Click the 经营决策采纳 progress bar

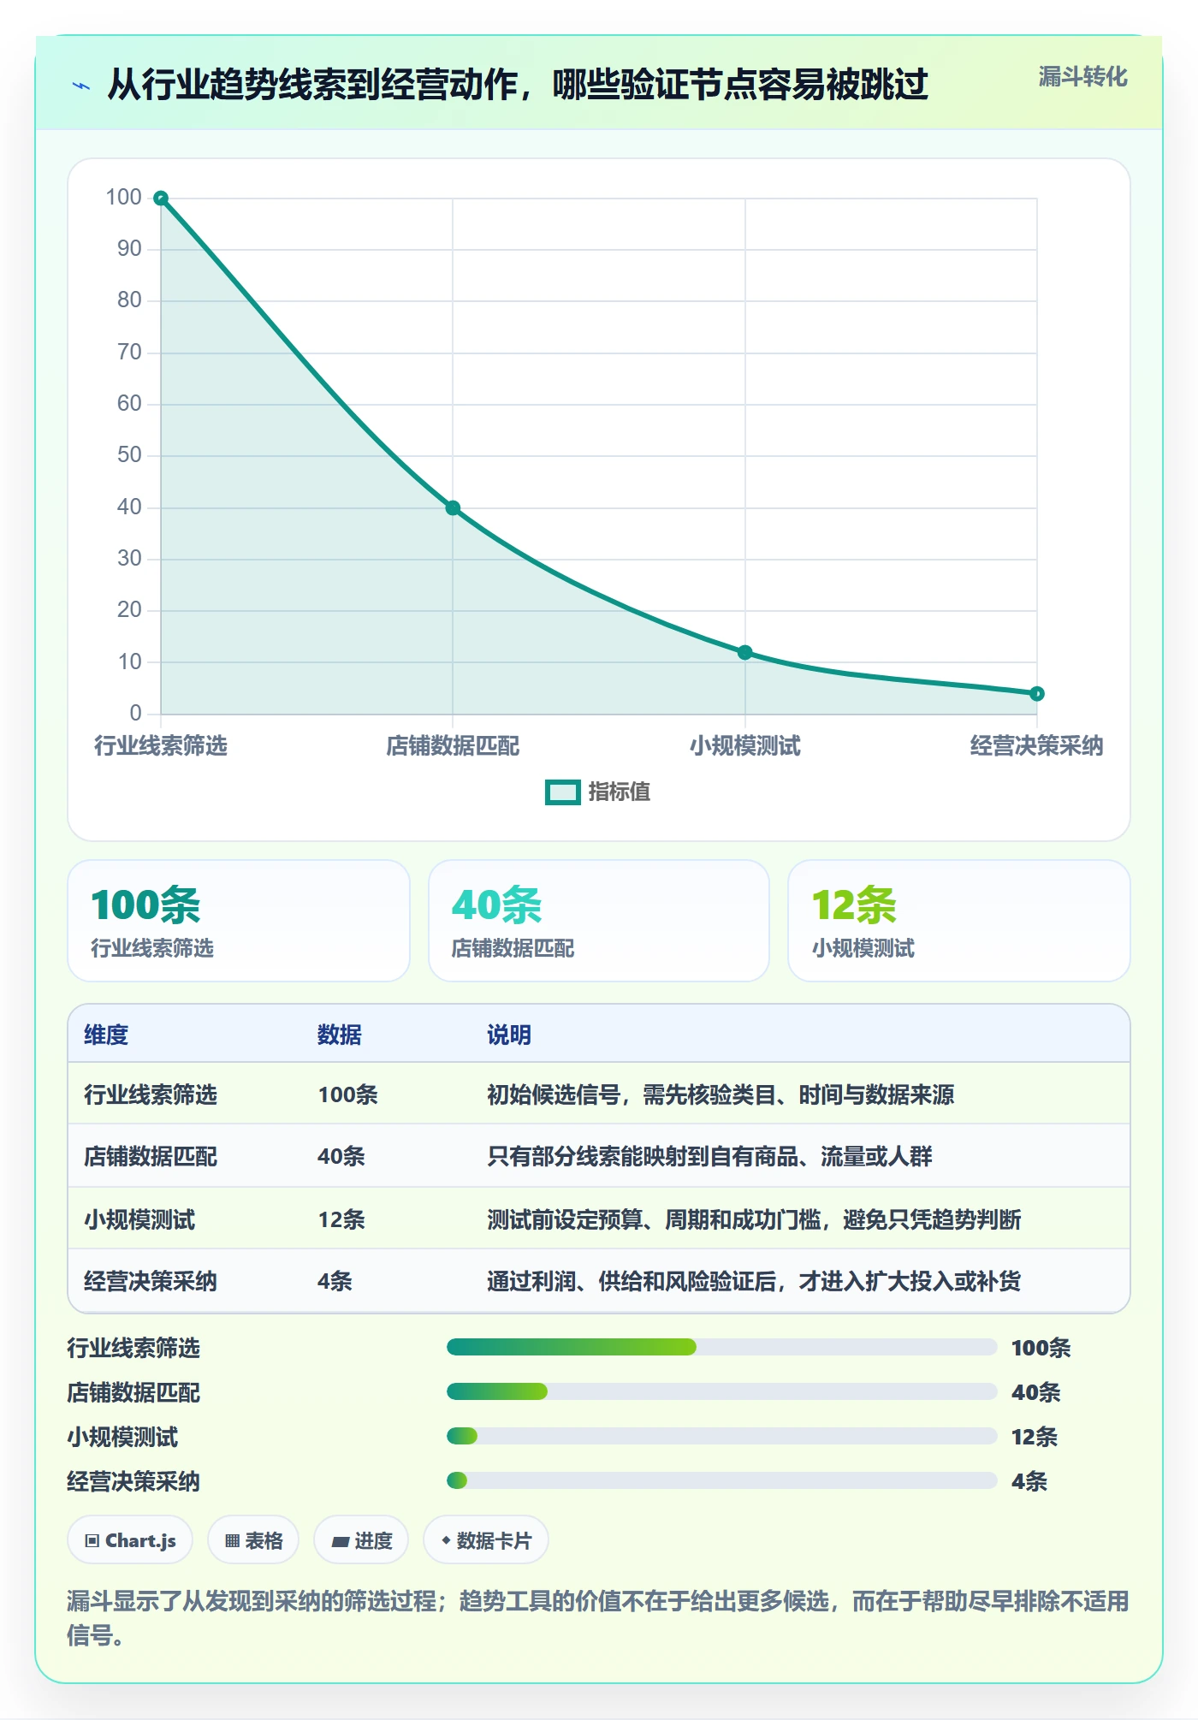tap(722, 1480)
